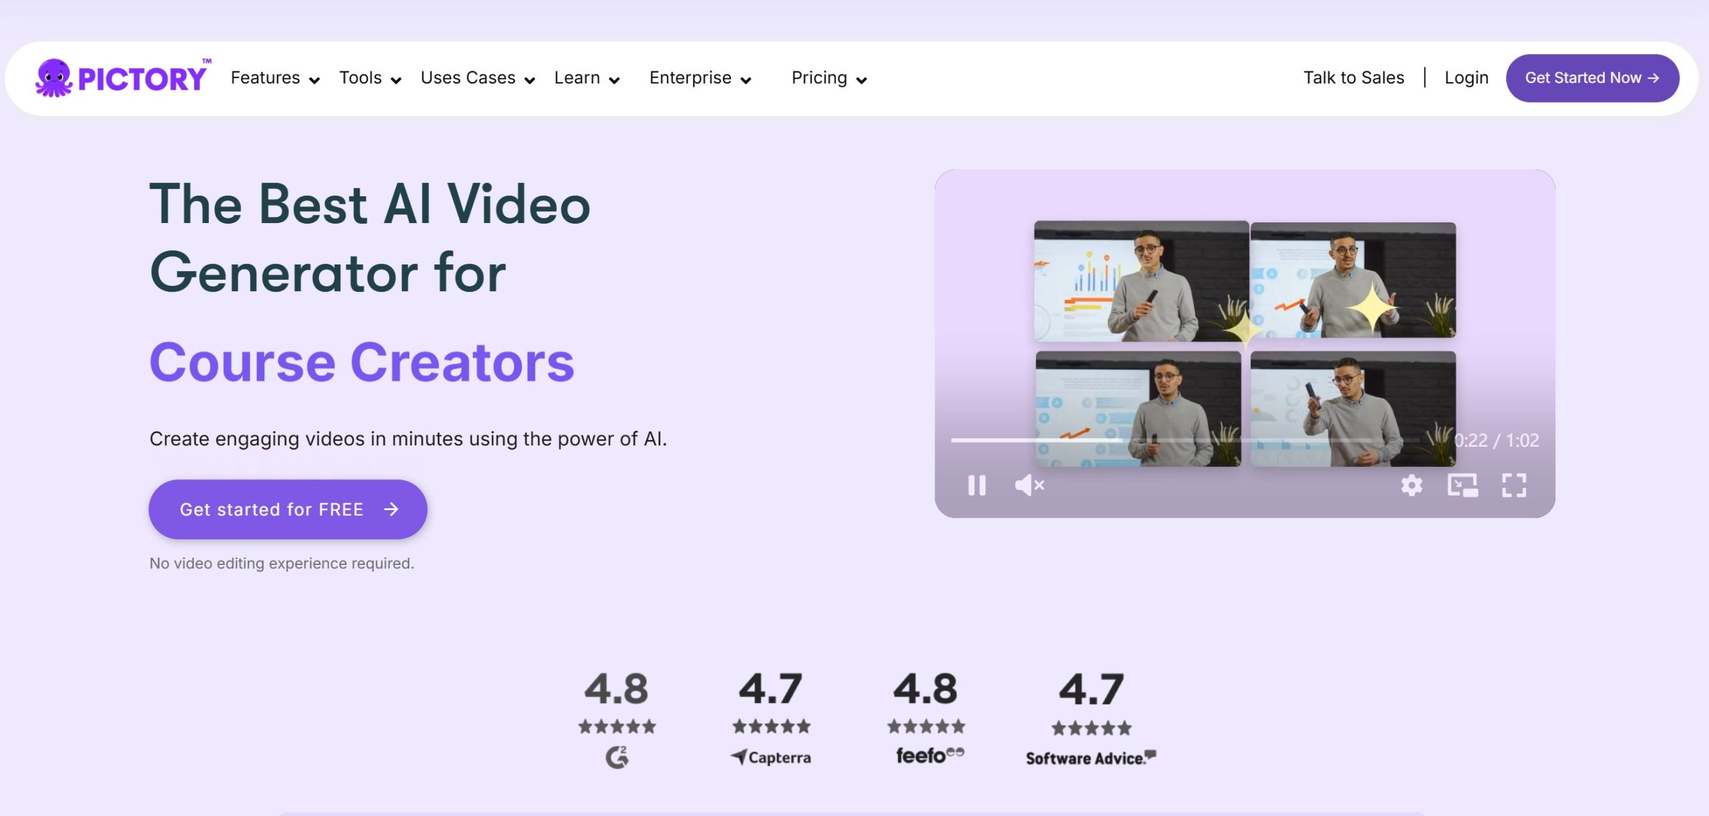Screen dimensions: 1709x816
Task: Click the Software Advice logo
Action: [x=1090, y=758]
